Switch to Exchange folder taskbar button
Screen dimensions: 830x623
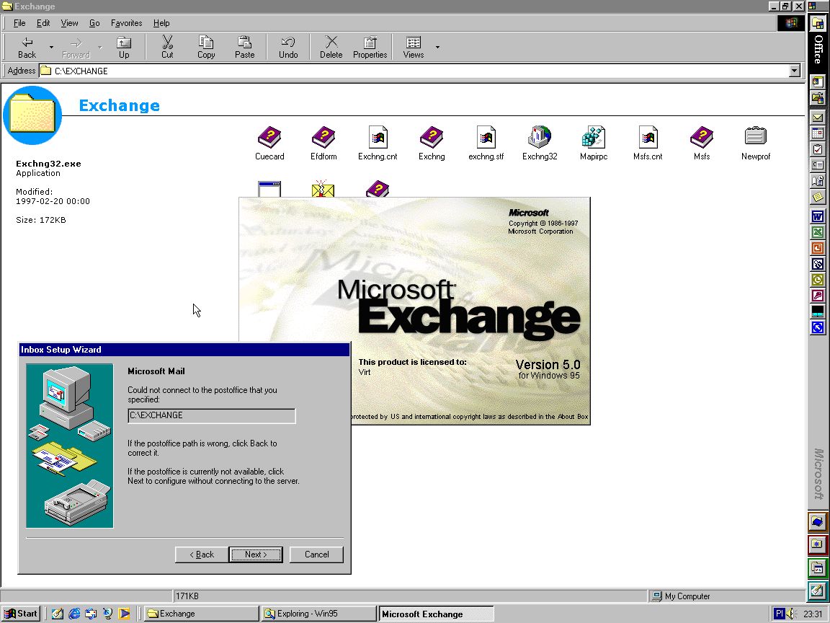click(201, 614)
